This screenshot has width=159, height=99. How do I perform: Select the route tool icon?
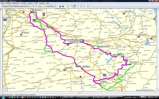coord(81,6)
